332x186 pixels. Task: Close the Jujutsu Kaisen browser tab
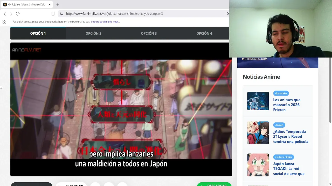pos(49,5)
